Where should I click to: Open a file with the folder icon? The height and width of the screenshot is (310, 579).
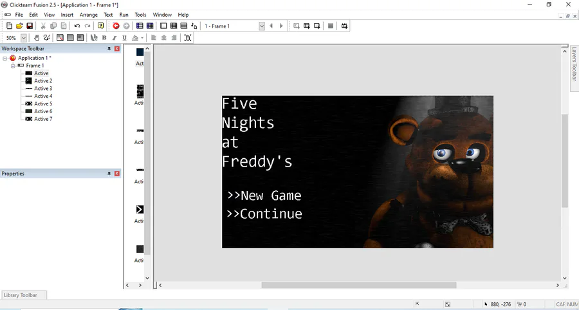tap(19, 26)
